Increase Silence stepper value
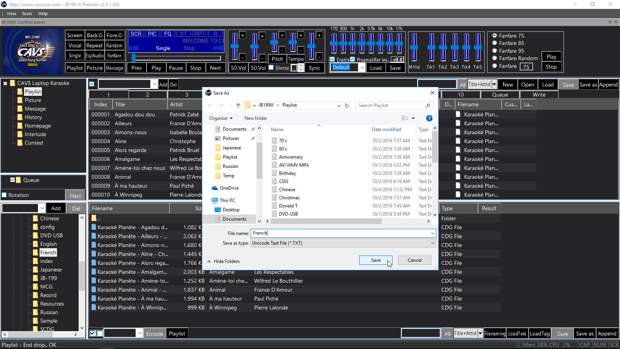 coord(301,66)
